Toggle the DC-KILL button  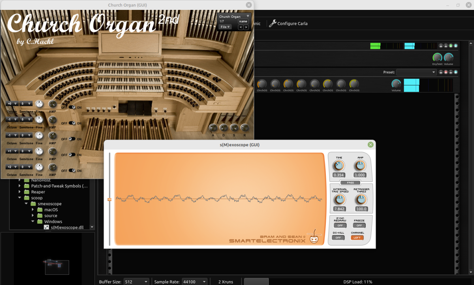click(338, 238)
